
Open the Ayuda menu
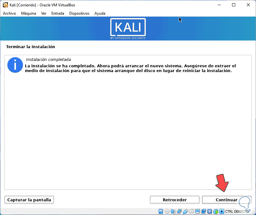(100, 13)
